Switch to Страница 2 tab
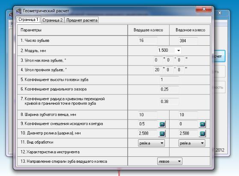This screenshot has height=176, width=239. click(x=52, y=20)
